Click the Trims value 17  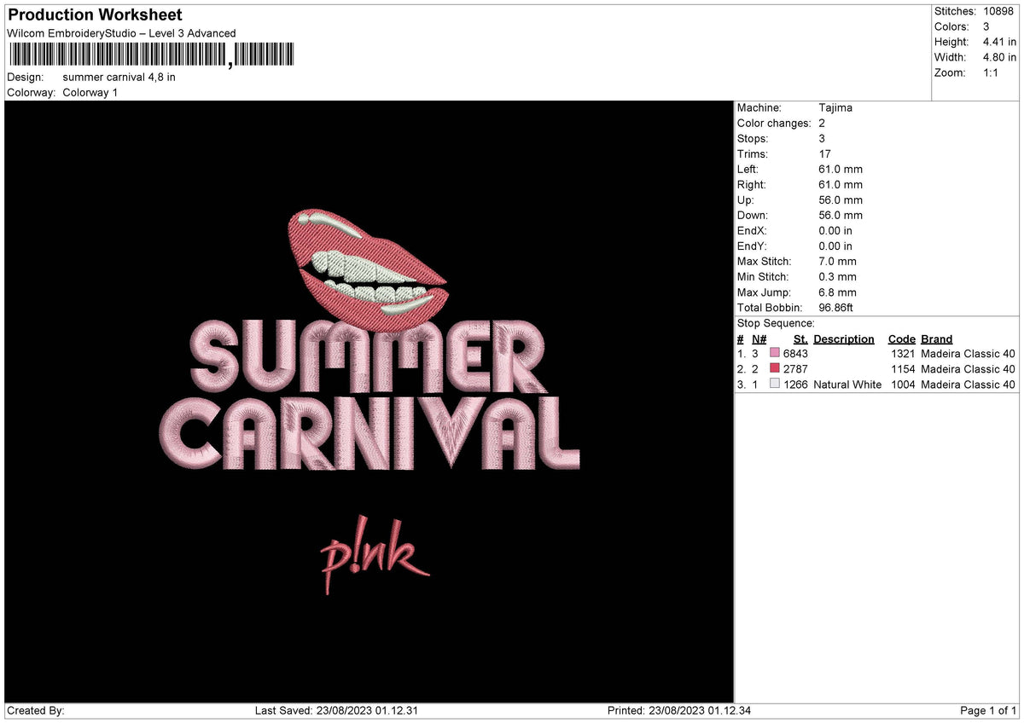coord(825,153)
